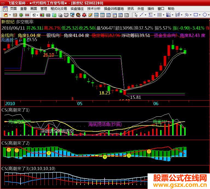Expand the rectangle tool dropdown arrow

tap(200, 15)
